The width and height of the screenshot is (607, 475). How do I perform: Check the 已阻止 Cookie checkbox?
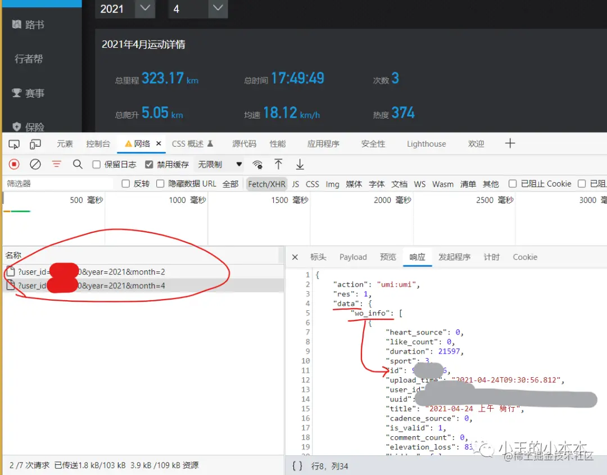pyautogui.click(x=513, y=183)
